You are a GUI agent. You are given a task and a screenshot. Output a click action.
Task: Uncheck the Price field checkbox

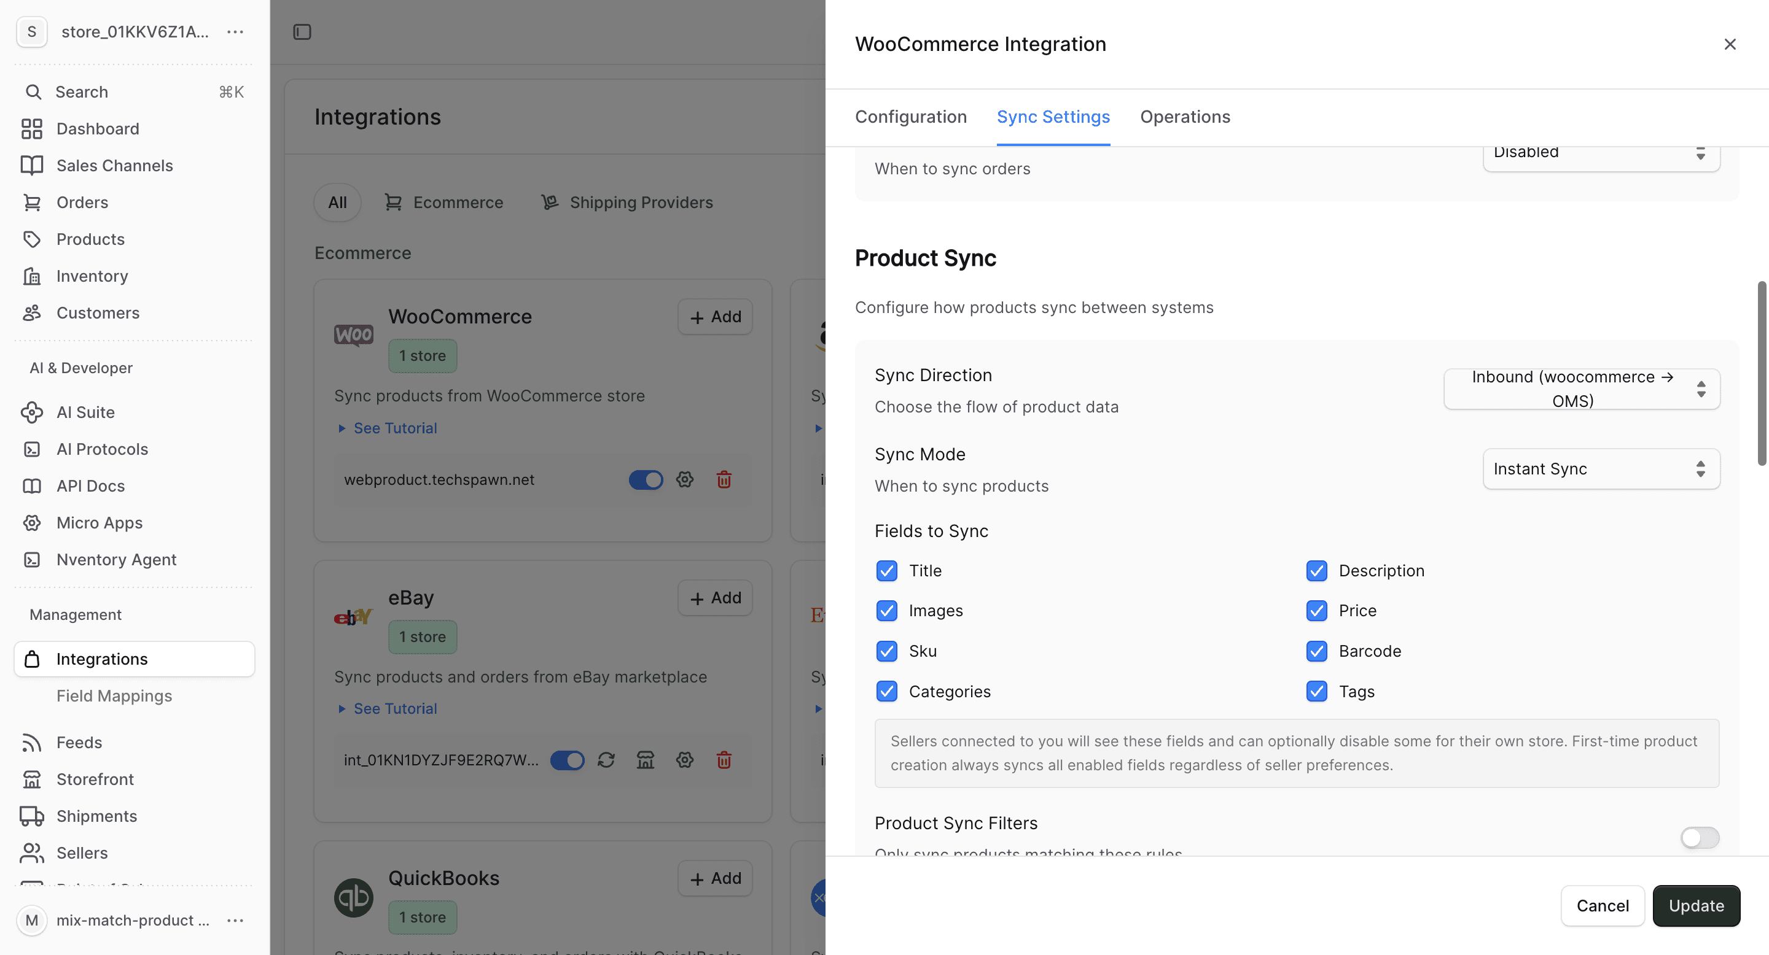1316,611
